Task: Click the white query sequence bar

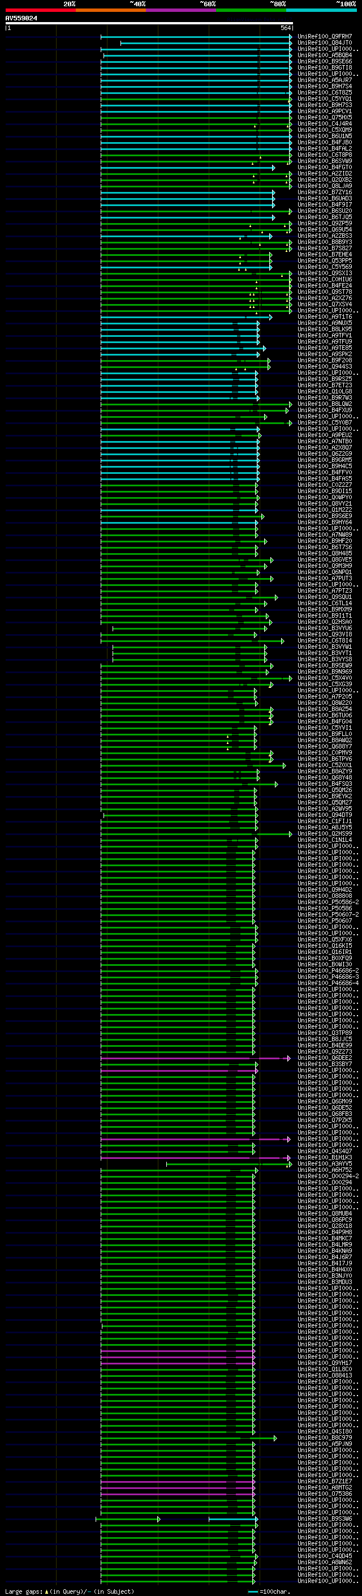Action: coord(149,23)
